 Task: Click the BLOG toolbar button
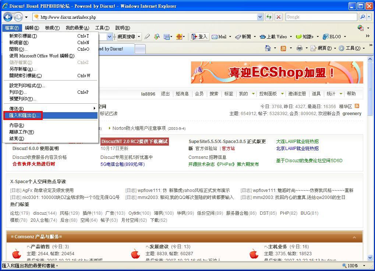pos(332,36)
